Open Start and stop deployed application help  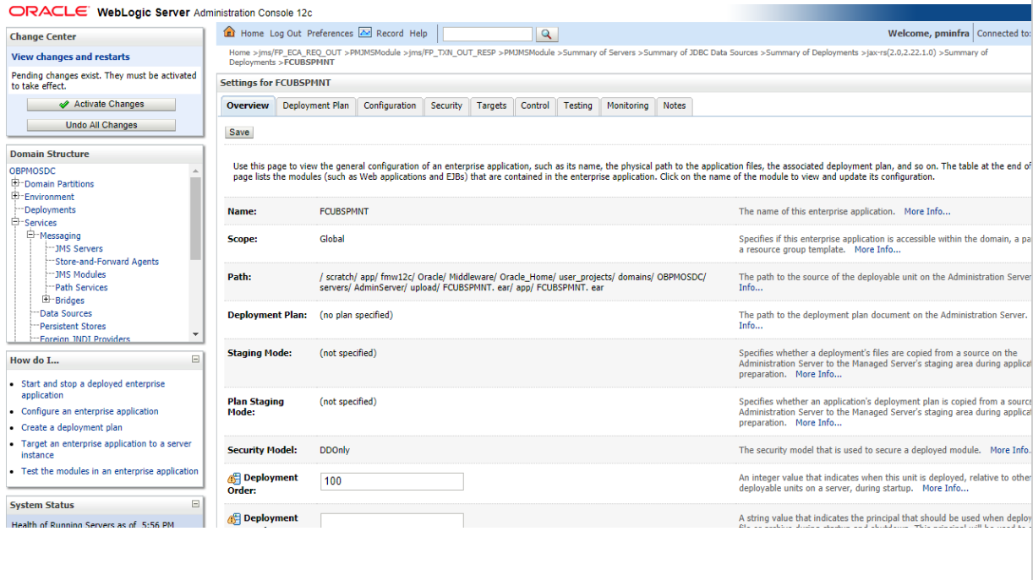click(x=93, y=389)
